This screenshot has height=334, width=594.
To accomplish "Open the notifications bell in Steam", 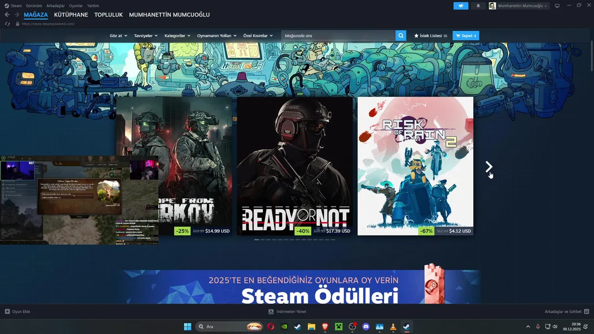I will coord(478,6).
